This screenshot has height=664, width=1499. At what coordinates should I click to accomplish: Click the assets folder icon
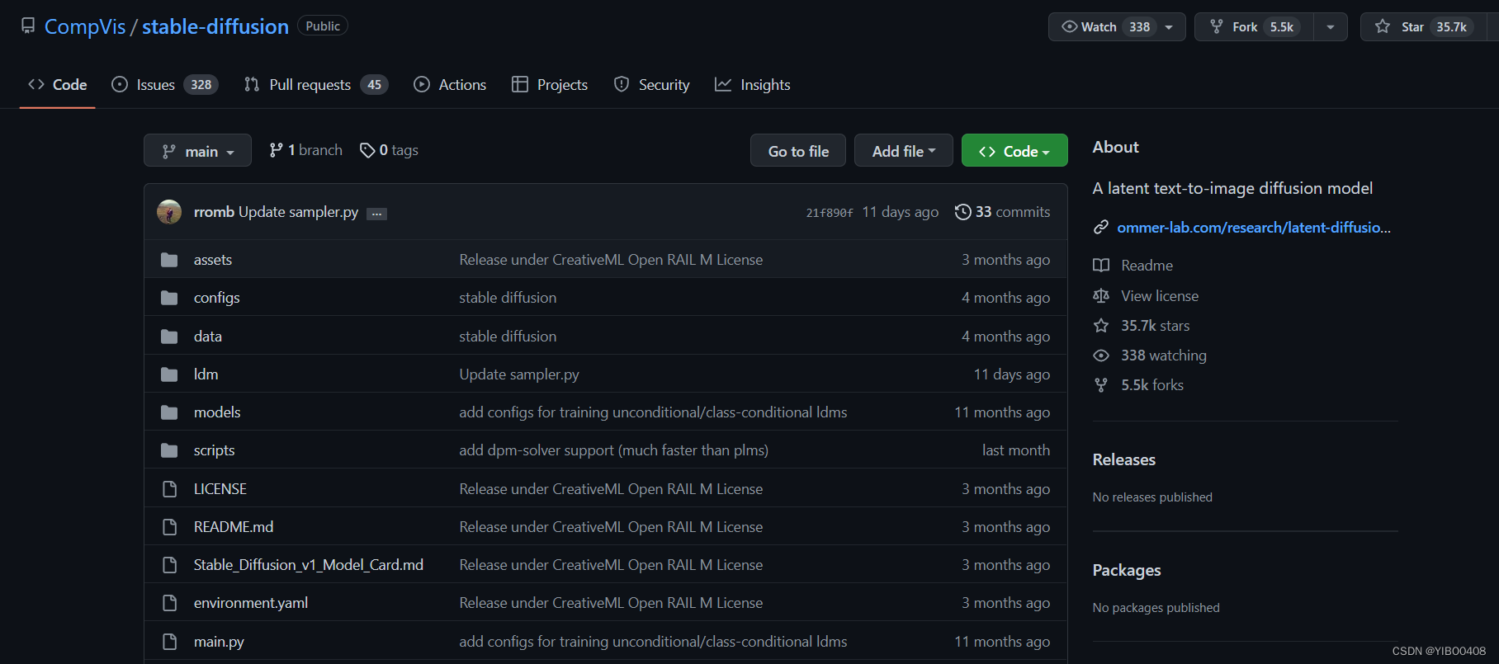click(169, 260)
